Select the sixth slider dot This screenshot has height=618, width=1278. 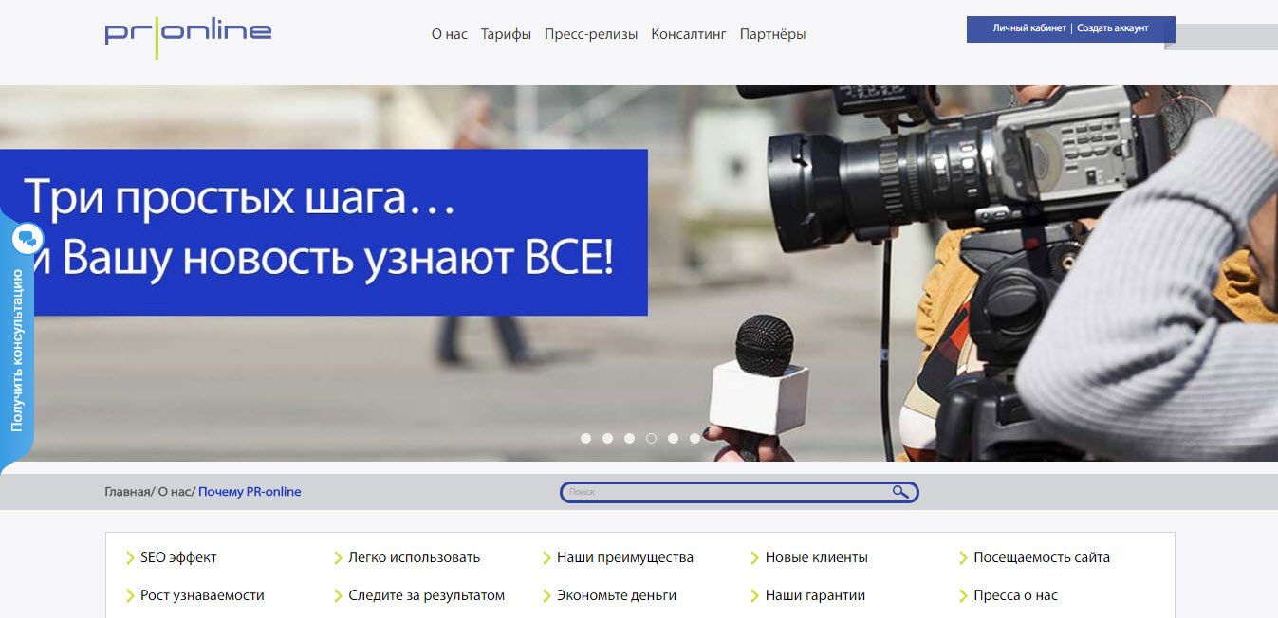click(695, 438)
